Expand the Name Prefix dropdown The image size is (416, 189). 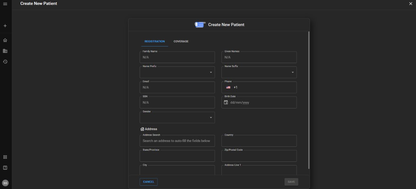(x=211, y=72)
